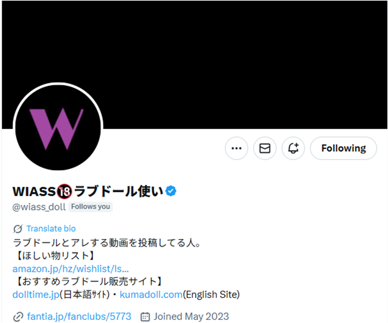This screenshot has width=388, height=323.
Task: Turn on post notifications with bell icon
Action: [x=293, y=148]
